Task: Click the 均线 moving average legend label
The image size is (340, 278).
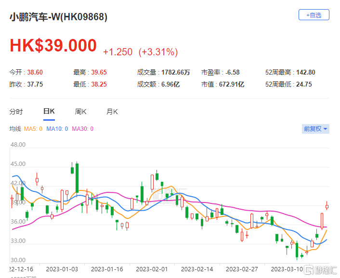Action: click(x=15, y=129)
